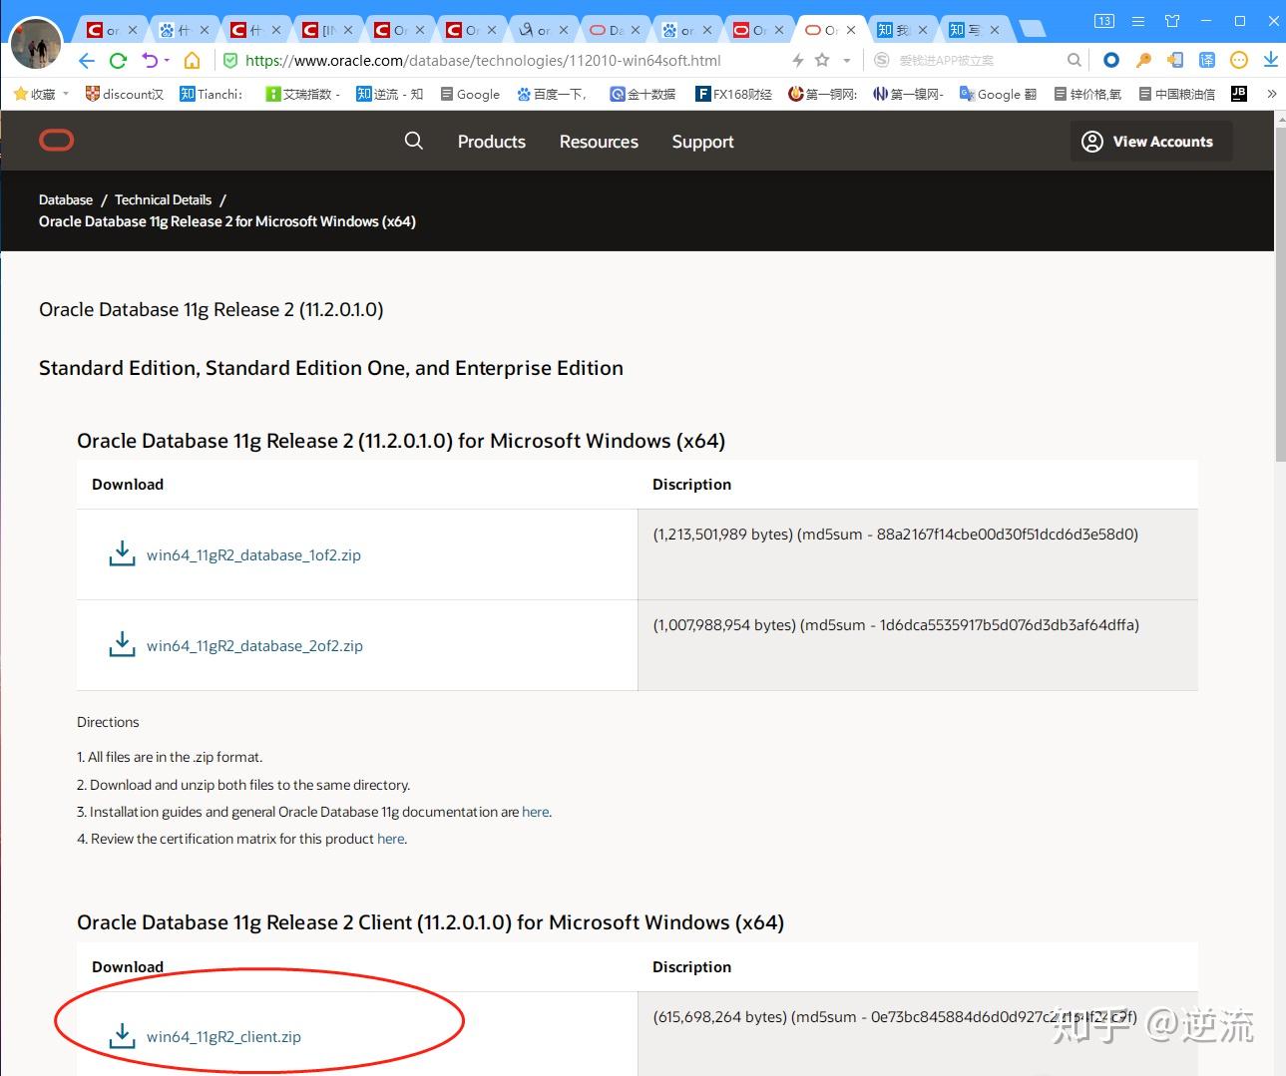Open the orange key password extension

(x=1143, y=61)
